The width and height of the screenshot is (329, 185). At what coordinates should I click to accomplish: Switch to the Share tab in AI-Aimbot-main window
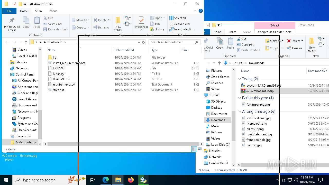pyautogui.click(x=39, y=11)
